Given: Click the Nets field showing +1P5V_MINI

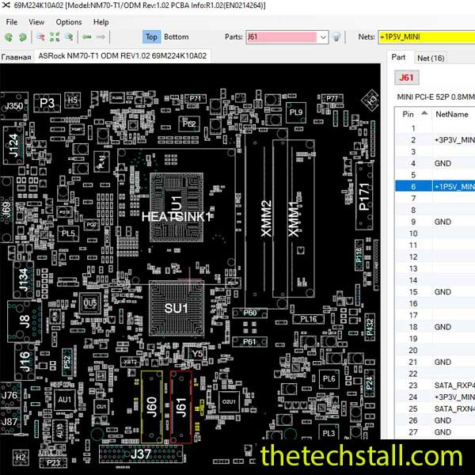Looking at the screenshot, I should 426,37.
